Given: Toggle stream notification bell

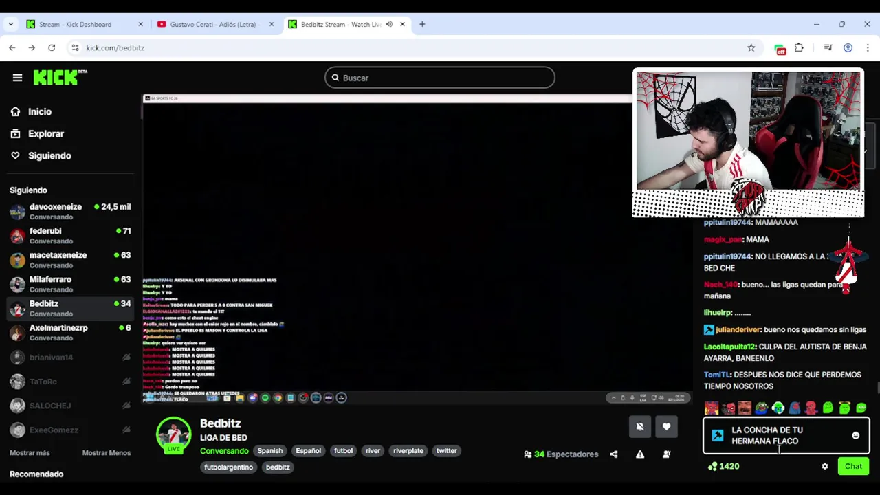Looking at the screenshot, I should click(639, 427).
